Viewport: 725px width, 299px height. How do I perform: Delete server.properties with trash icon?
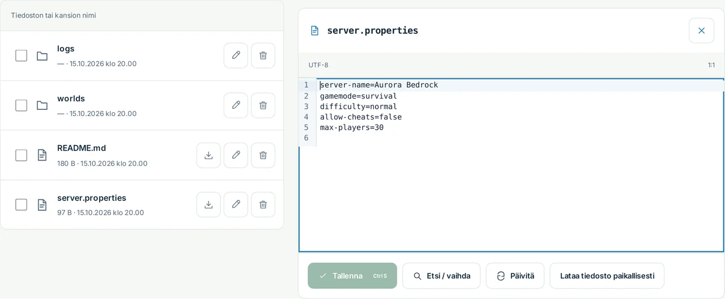tap(263, 204)
